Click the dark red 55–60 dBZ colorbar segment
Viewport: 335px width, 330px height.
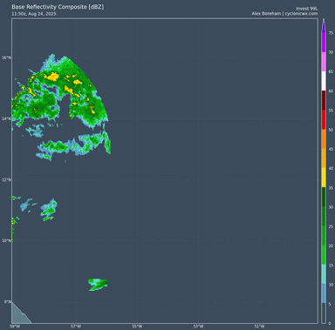click(x=324, y=101)
